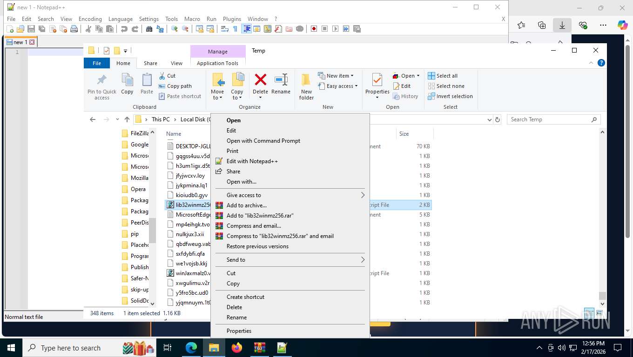Toggle Show all characters pilcrow icon

235,29
